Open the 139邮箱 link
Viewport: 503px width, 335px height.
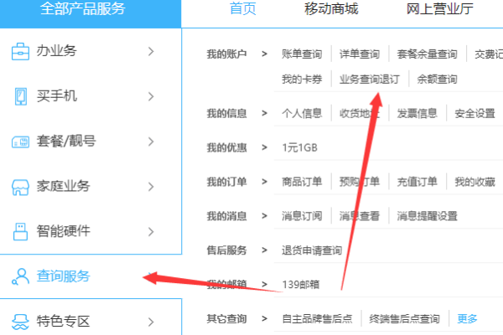301,285
